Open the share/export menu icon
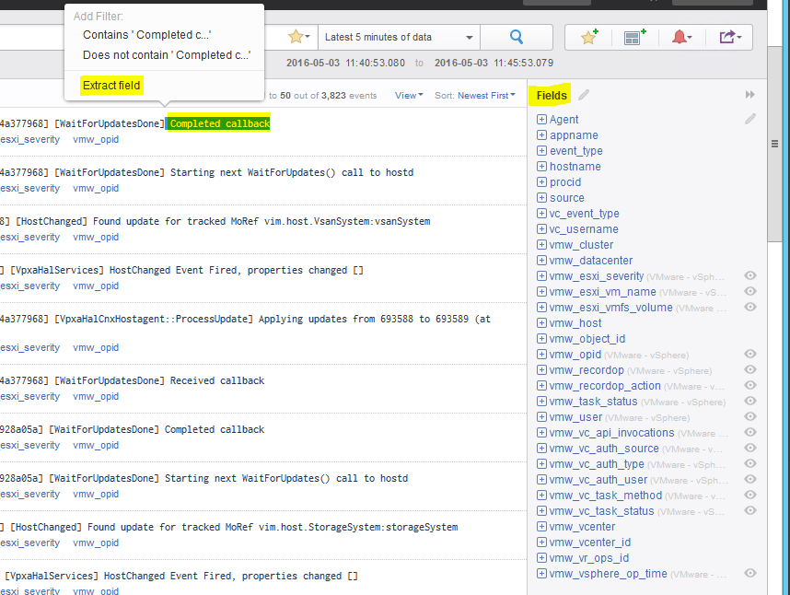Image resolution: width=790 pixels, height=595 pixels. coord(730,37)
